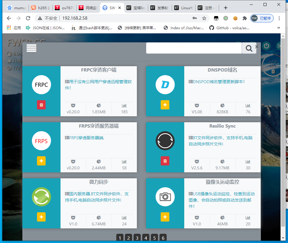Open the Chrome three-dot menu

tap(279, 18)
